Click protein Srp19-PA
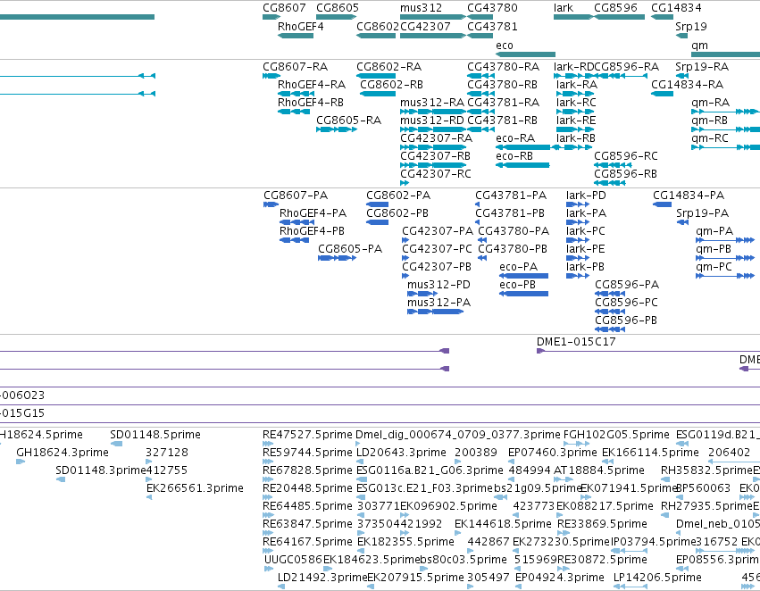Viewport: 760px width, 591px height. (x=682, y=222)
